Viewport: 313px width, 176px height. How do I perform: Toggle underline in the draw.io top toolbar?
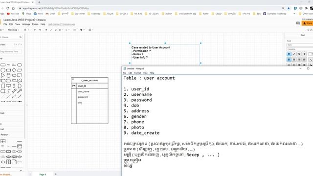(x=55, y=30)
